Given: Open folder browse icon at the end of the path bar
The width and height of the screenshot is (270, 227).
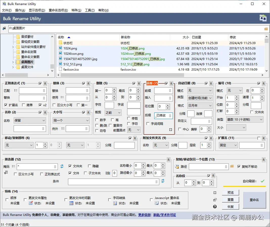Looking at the screenshot, I should tap(266, 29).
